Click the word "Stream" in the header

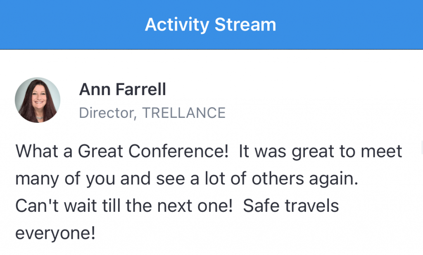(x=245, y=24)
